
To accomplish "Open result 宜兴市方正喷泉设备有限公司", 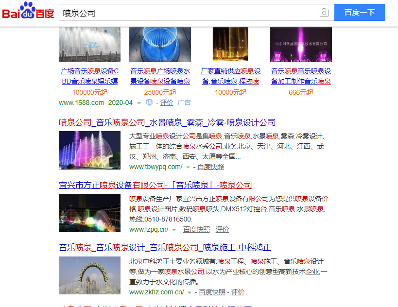I will [156, 185].
